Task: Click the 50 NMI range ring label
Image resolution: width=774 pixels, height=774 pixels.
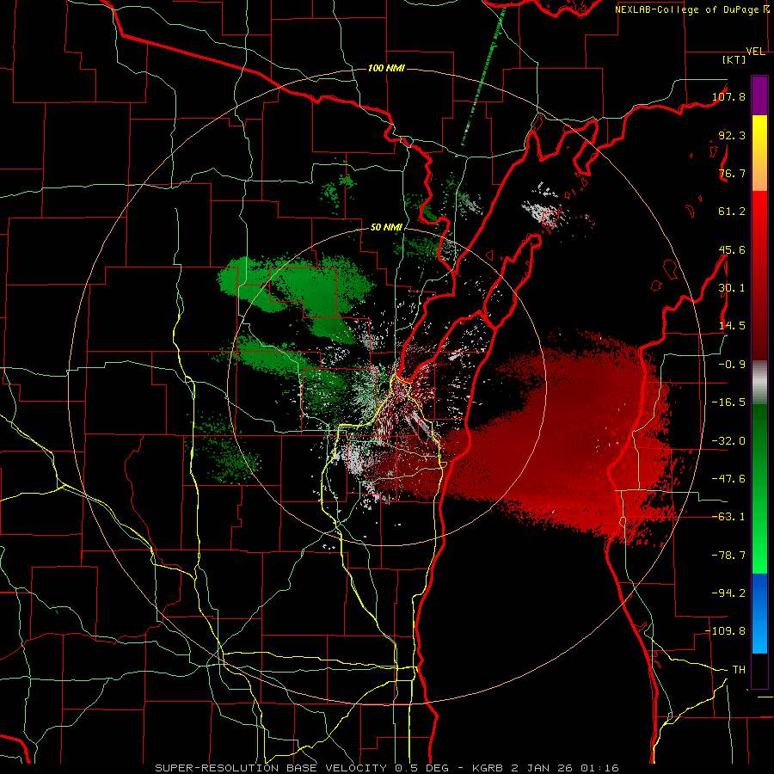Action: point(386,228)
